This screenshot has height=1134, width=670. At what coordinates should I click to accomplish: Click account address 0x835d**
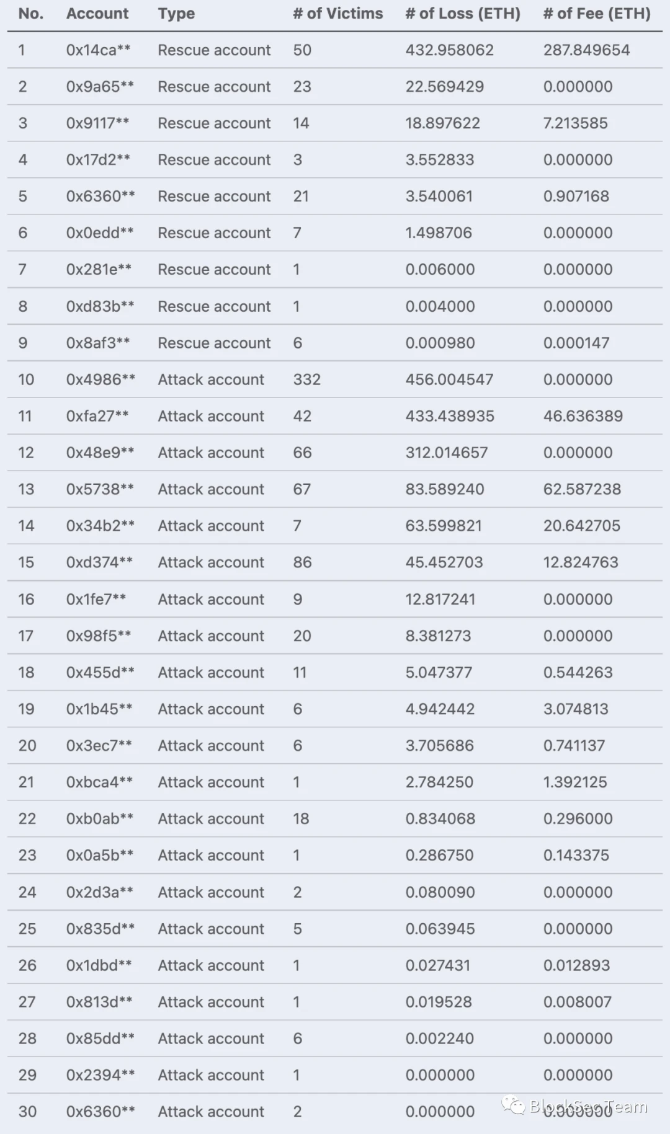[x=100, y=929]
